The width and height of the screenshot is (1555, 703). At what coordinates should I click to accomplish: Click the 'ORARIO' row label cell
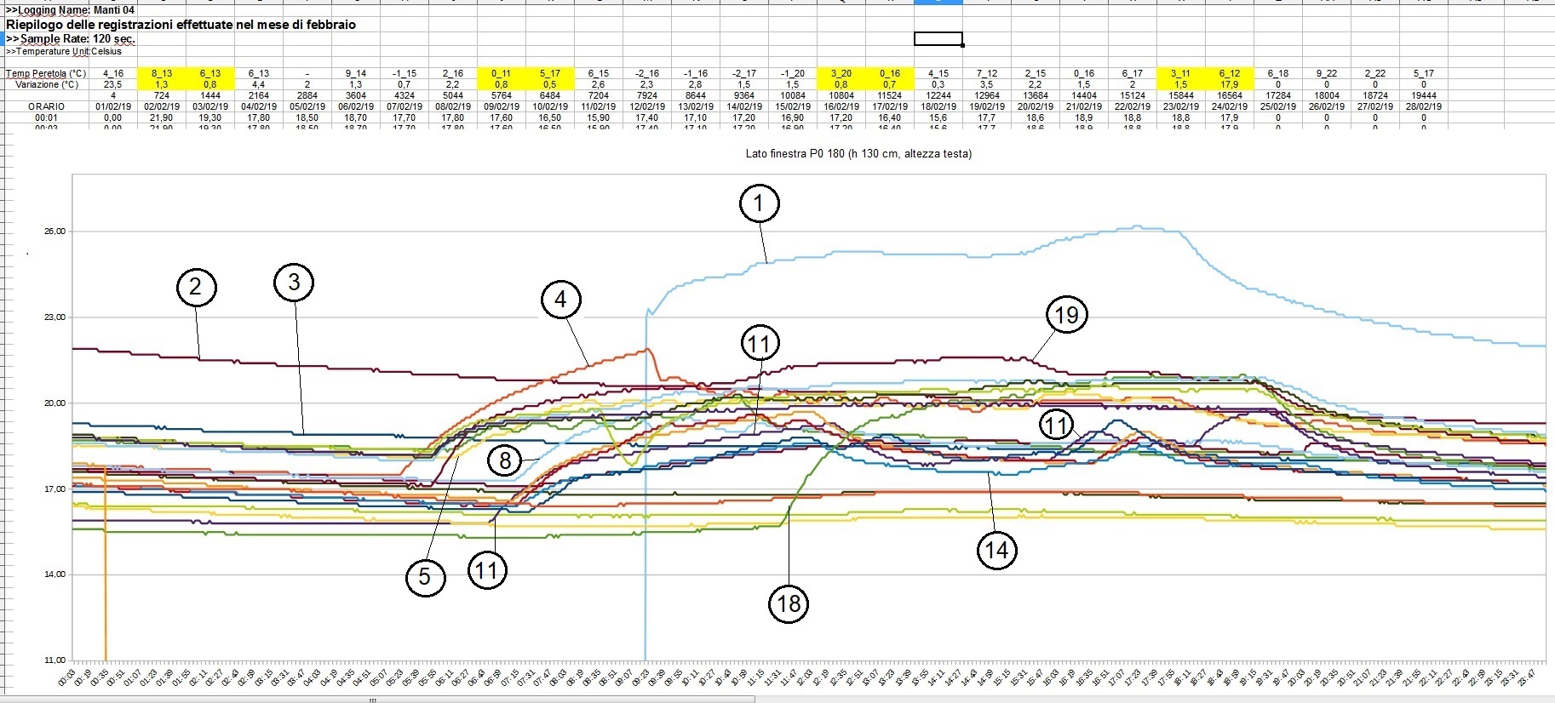click(46, 106)
